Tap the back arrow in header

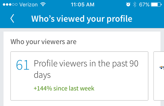(12, 18)
